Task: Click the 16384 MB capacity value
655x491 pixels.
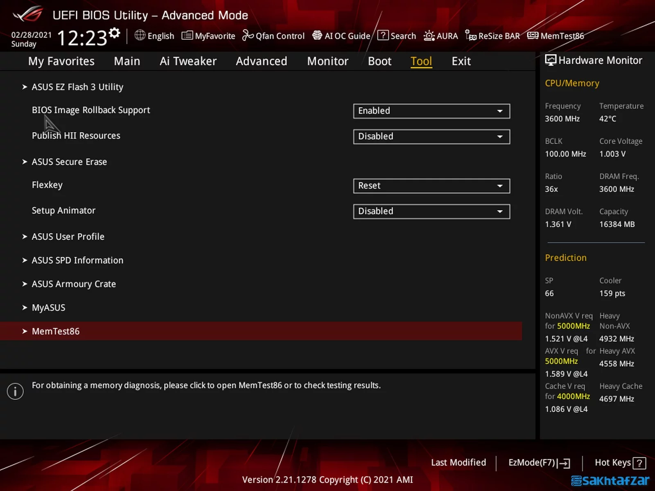Action: pos(617,225)
